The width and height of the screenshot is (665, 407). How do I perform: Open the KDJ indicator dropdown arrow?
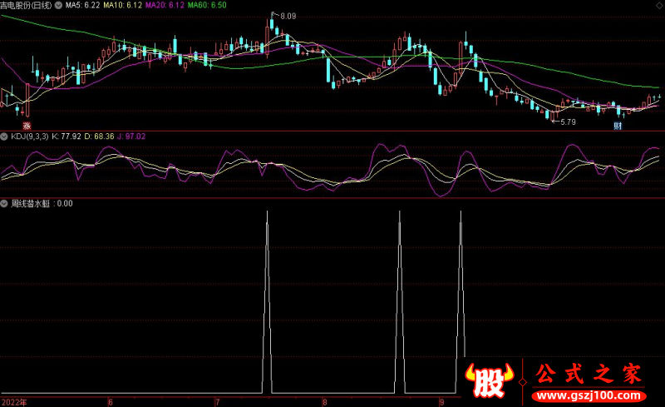point(4,136)
